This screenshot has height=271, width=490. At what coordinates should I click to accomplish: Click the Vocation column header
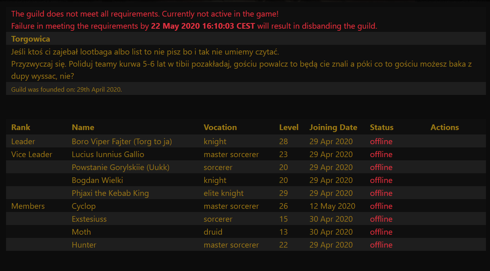click(220, 127)
